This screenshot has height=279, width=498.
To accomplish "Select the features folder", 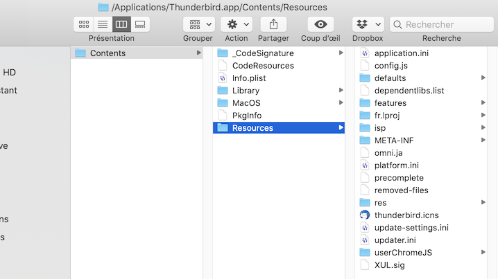I will pyautogui.click(x=421, y=103).
